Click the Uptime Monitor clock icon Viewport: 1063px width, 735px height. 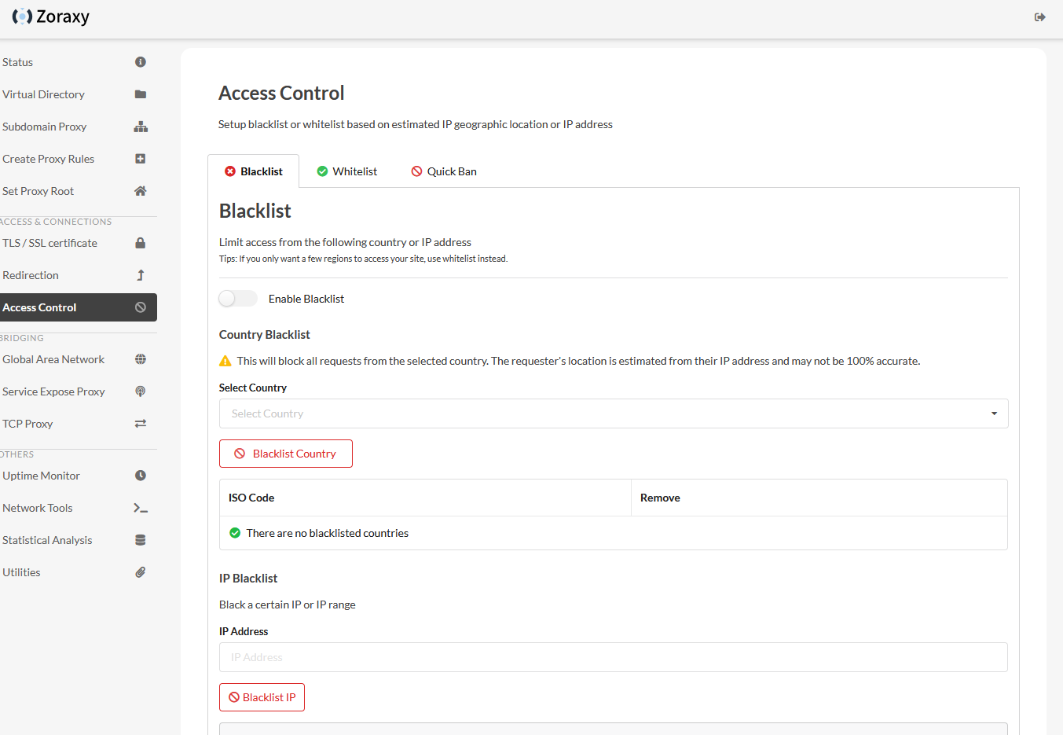coord(141,476)
